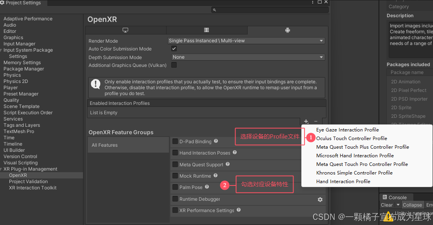Click help icon next to Mock Runtime
The image size is (433, 225).
(x=216, y=175)
